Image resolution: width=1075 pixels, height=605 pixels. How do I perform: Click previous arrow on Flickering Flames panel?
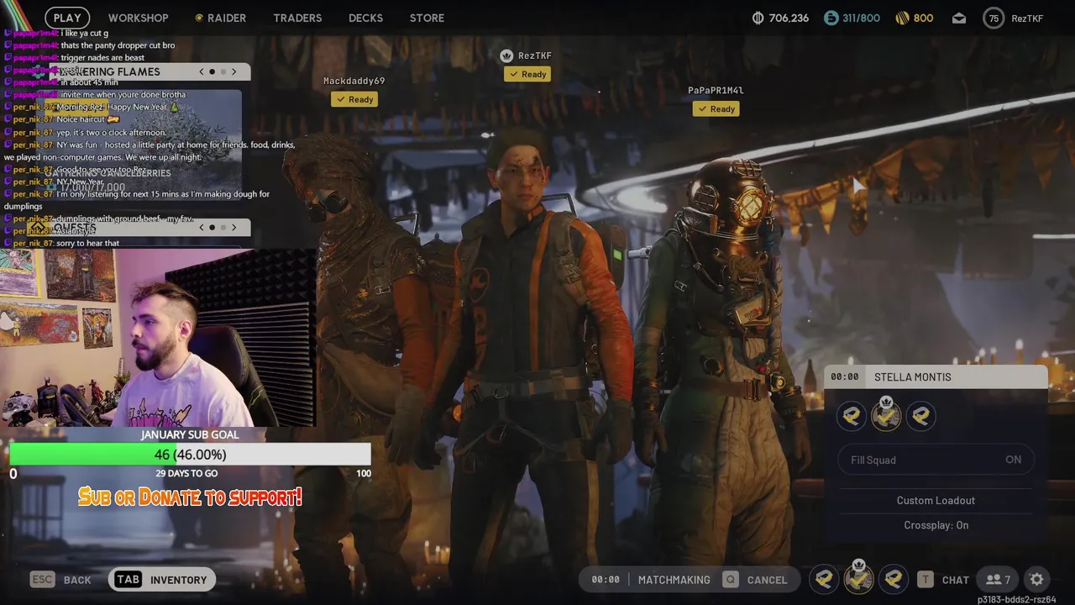[202, 71]
